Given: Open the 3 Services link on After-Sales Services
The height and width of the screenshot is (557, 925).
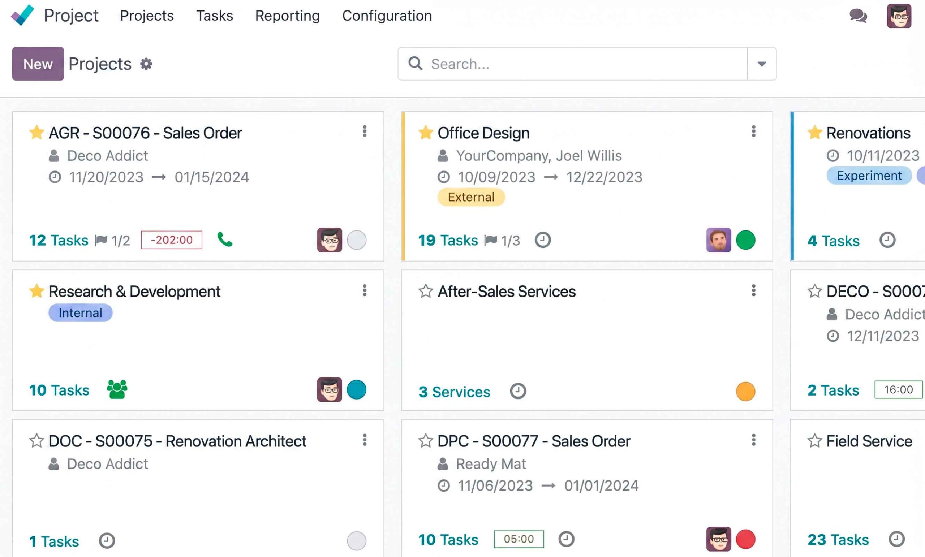Looking at the screenshot, I should point(454,392).
